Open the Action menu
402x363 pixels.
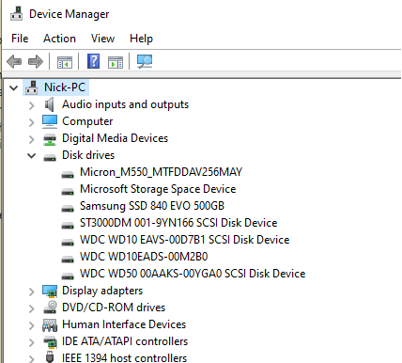point(59,39)
